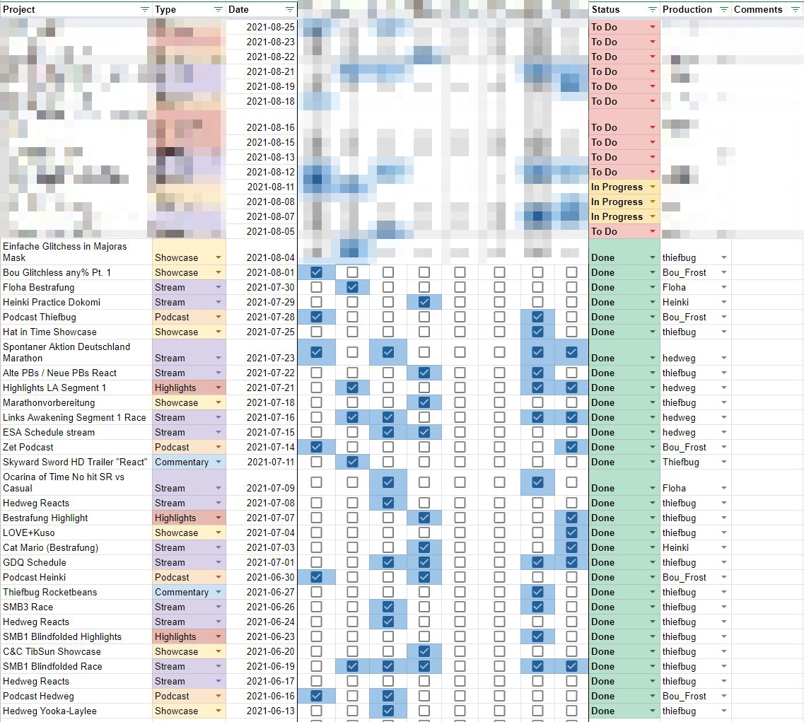Image resolution: width=804 pixels, height=722 pixels.
Task: Click 'Thiefbug' production cell in Skyward Sword row
Action: point(695,462)
